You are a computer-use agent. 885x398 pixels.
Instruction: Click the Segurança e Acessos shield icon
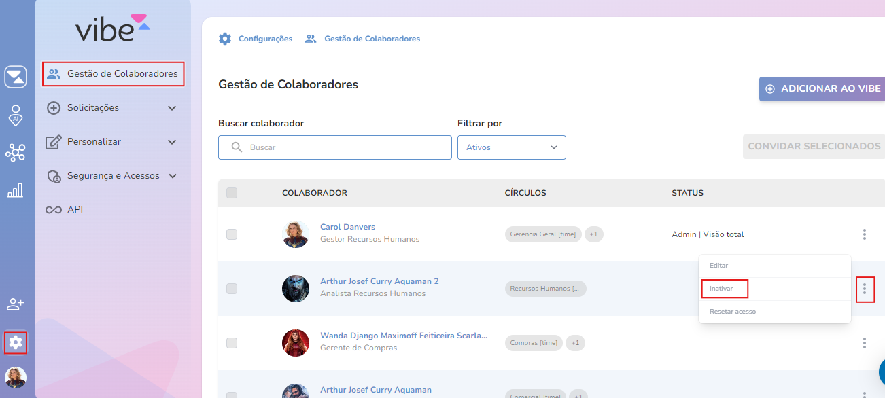click(x=54, y=176)
